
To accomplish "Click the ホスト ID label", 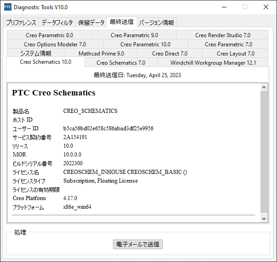I will pos(23,120).
